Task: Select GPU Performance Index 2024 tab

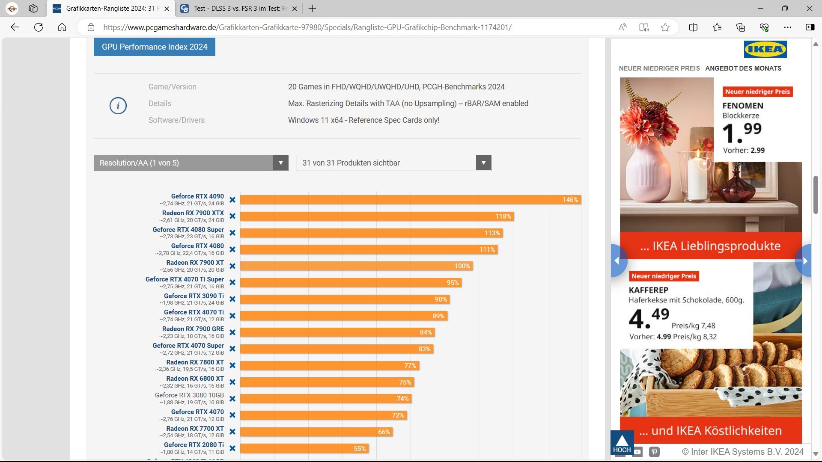Action: [x=155, y=47]
